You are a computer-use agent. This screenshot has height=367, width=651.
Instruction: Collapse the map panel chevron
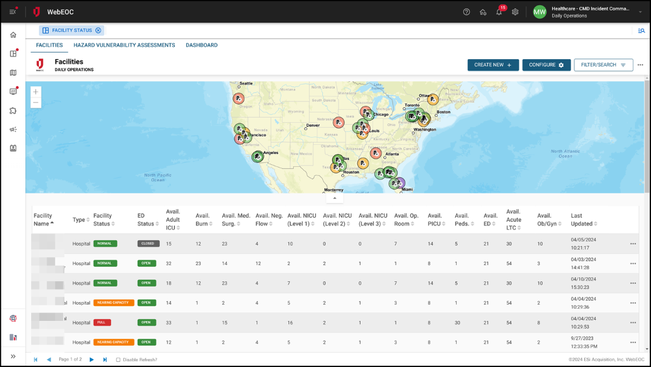(x=334, y=198)
